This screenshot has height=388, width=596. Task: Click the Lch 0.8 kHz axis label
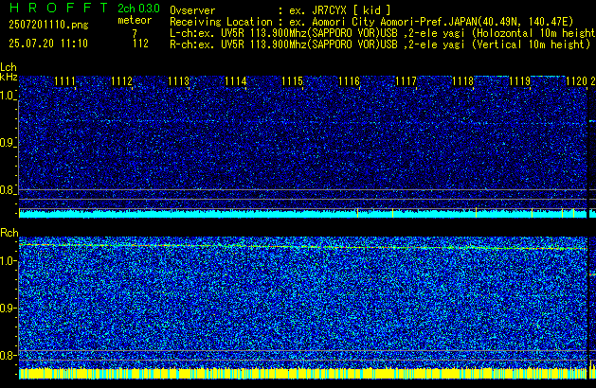pyautogui.click(x=8, y=190)
